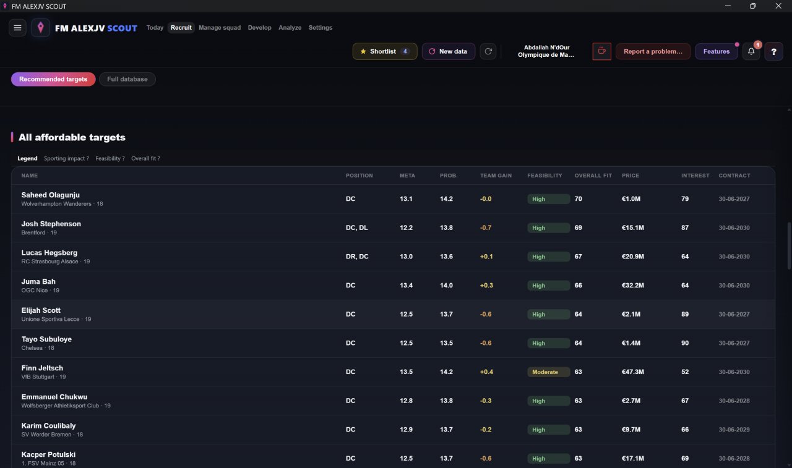Go to the Today tab
Image resolution: width=792 pixels, height=468 pixels.
(155, 28)
